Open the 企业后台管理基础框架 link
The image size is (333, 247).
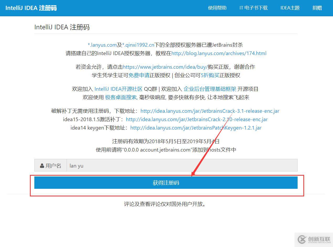pos(210,89)
